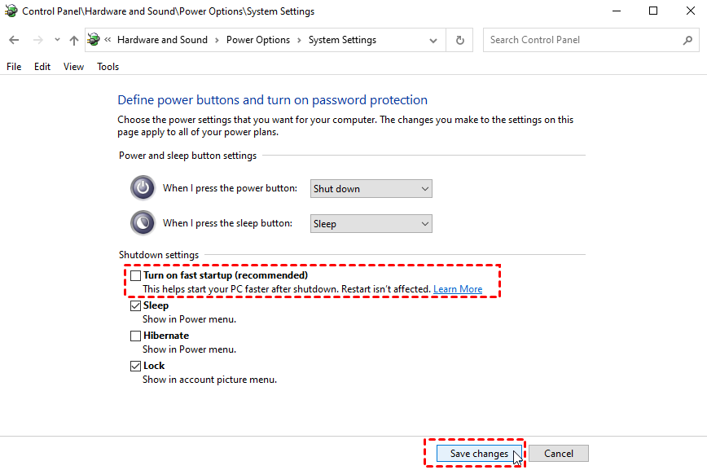Click the search magnifier icon
This screenshot has width=707, height=470.
[687, 40]
